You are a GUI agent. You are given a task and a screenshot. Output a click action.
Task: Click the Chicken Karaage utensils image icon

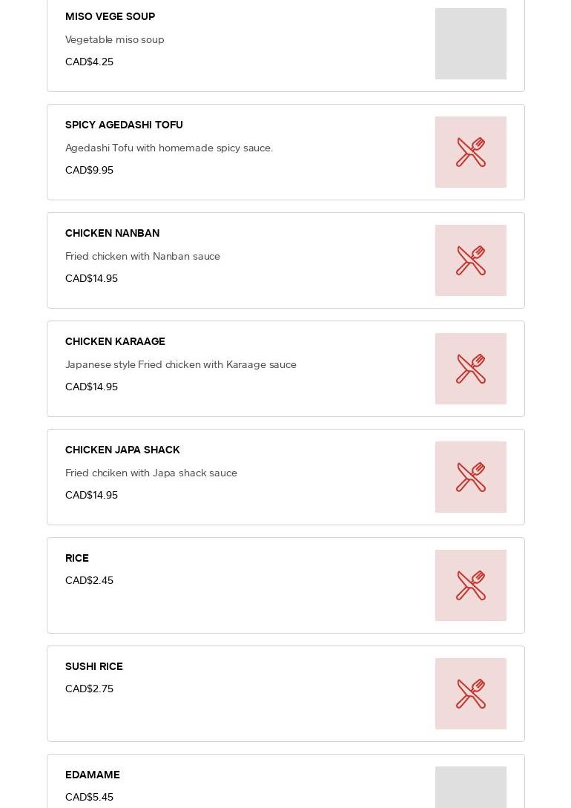coord(471,369)
